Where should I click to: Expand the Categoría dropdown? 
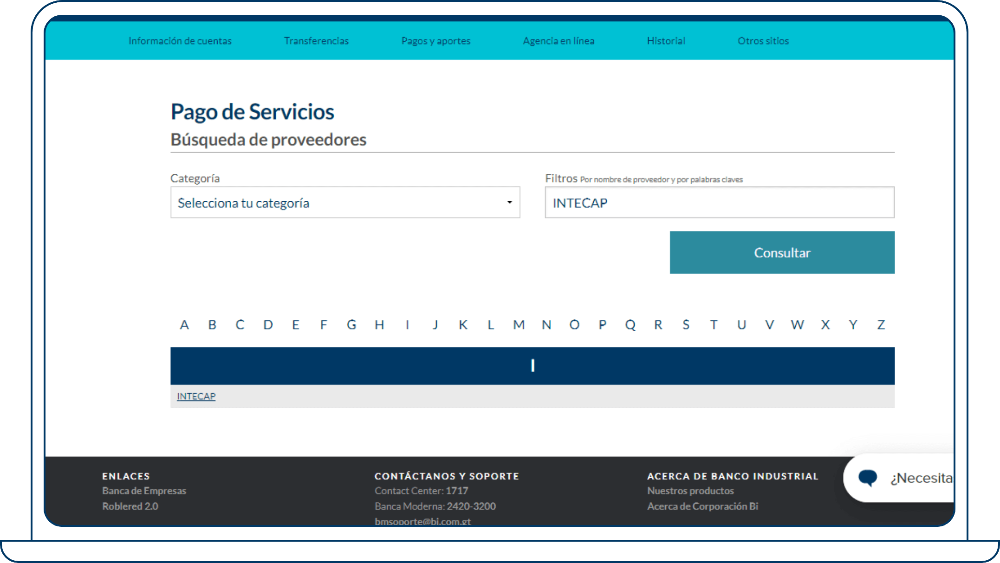click(x=345, y=203)
